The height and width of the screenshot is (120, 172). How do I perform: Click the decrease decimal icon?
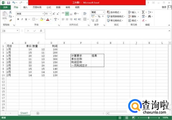[97, 20]
